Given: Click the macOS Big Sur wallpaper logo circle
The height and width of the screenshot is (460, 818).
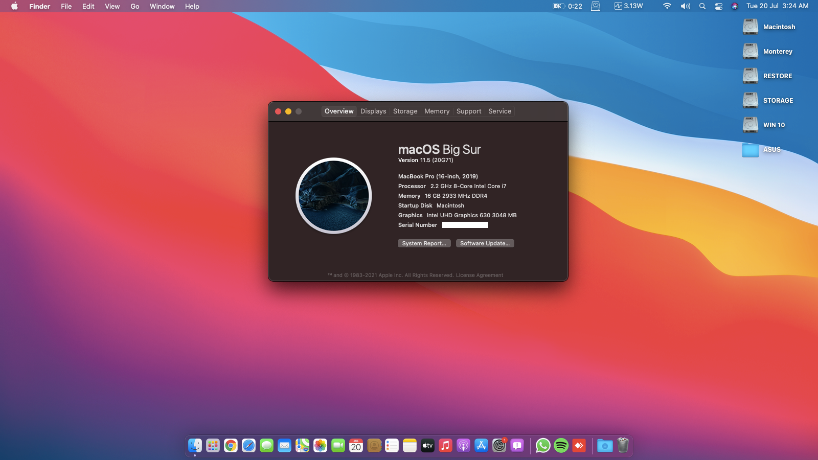Looking at the screenshot, I should [x=334, y=196].
